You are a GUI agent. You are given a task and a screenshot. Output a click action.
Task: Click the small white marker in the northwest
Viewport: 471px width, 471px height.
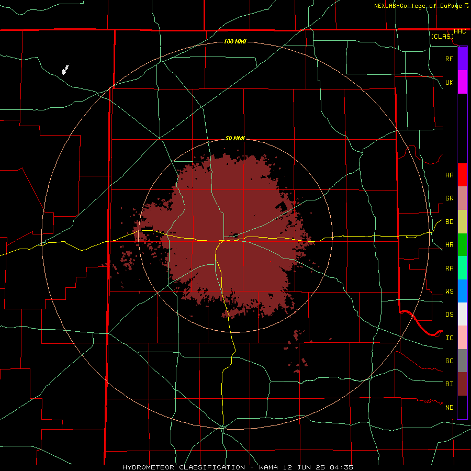(x=65, y=70)
